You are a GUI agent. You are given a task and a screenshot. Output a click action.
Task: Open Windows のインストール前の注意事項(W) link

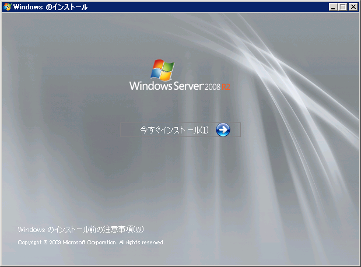81,230
